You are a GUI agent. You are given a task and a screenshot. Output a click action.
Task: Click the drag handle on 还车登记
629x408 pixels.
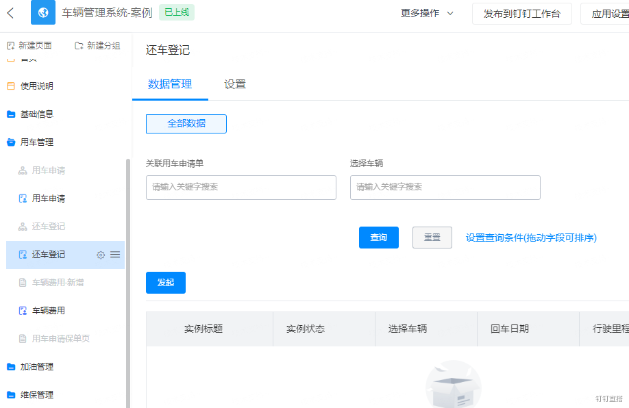(x=115, y=255)
